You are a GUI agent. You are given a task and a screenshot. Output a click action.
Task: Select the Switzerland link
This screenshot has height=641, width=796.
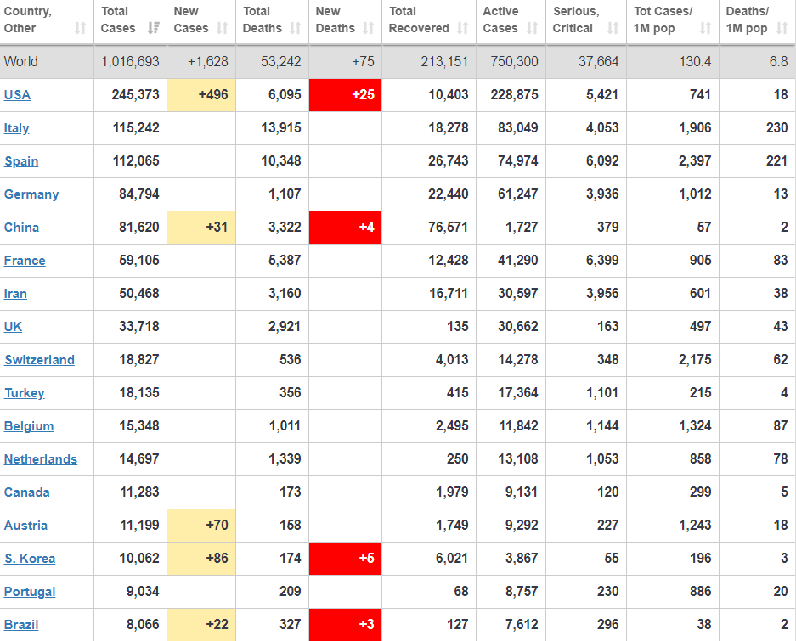tap(39, 360)
